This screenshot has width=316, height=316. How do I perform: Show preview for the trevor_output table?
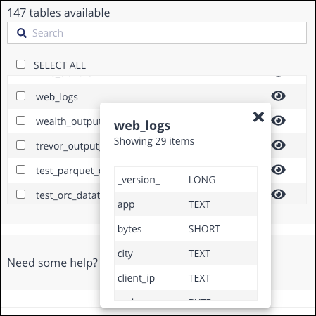(x=278, y=145)
